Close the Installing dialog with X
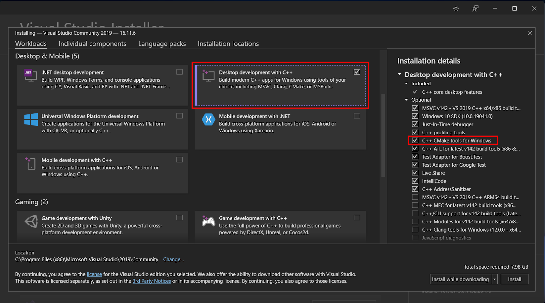Image resolution: width=545 pixels, height=303 pixels. 530,33
